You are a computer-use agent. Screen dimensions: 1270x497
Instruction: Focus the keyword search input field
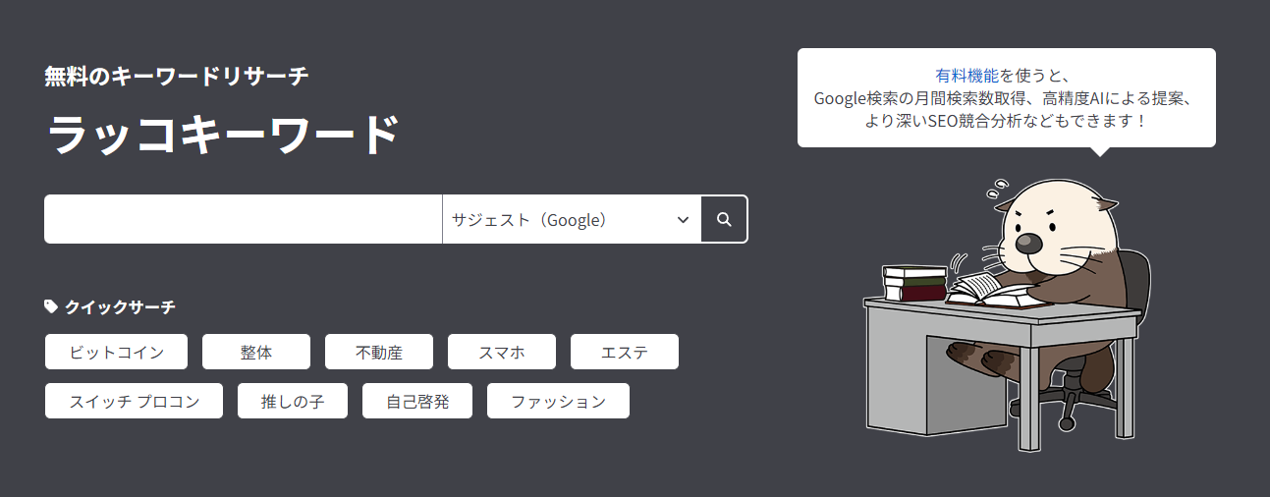(x=243, y=219)
